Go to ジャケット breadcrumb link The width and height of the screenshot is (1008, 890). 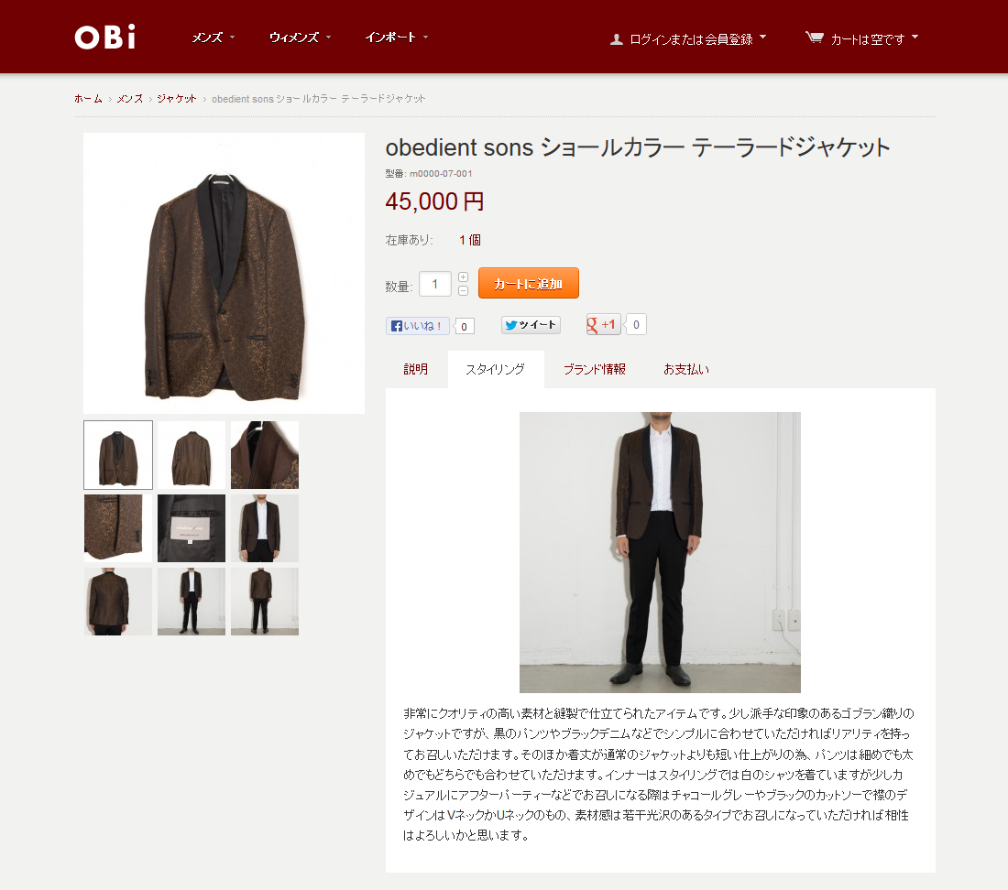pos(177,98)
